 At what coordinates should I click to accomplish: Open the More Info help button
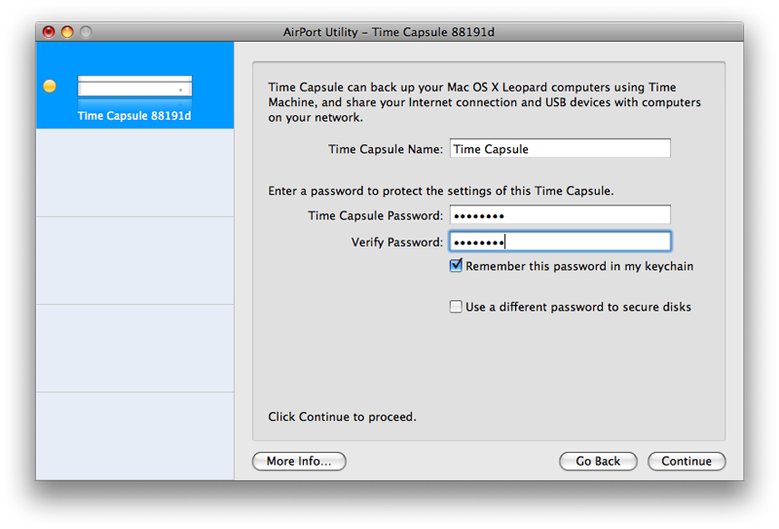click(299, 461)
